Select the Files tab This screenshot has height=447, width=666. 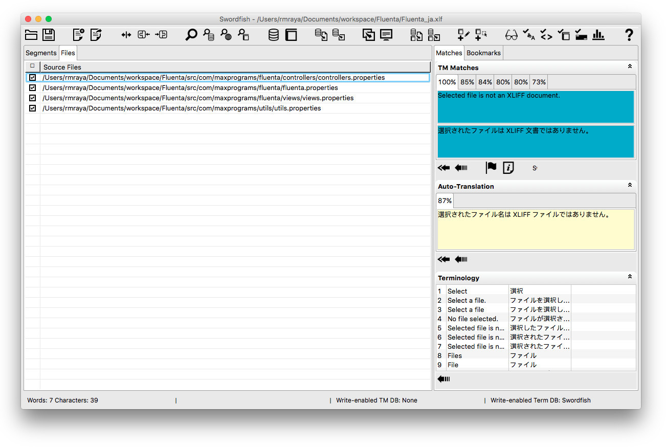point(68,53)
